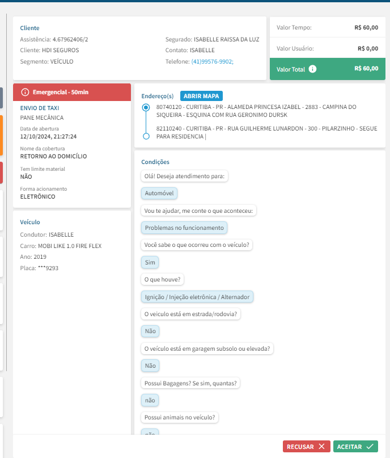This screenshot has height=458, width=390.
Task: Click the question Vou te ajudar, me conte
Action: pyautogui.click(x=198, y=211)
